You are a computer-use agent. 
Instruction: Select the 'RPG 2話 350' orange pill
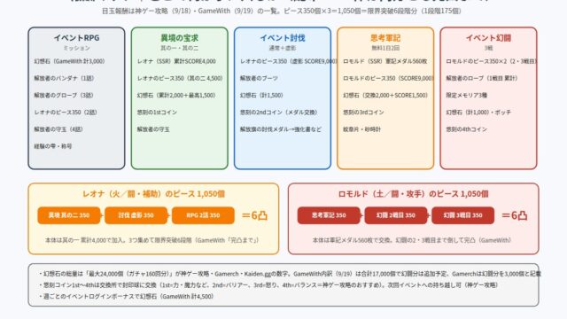point(203,215)
